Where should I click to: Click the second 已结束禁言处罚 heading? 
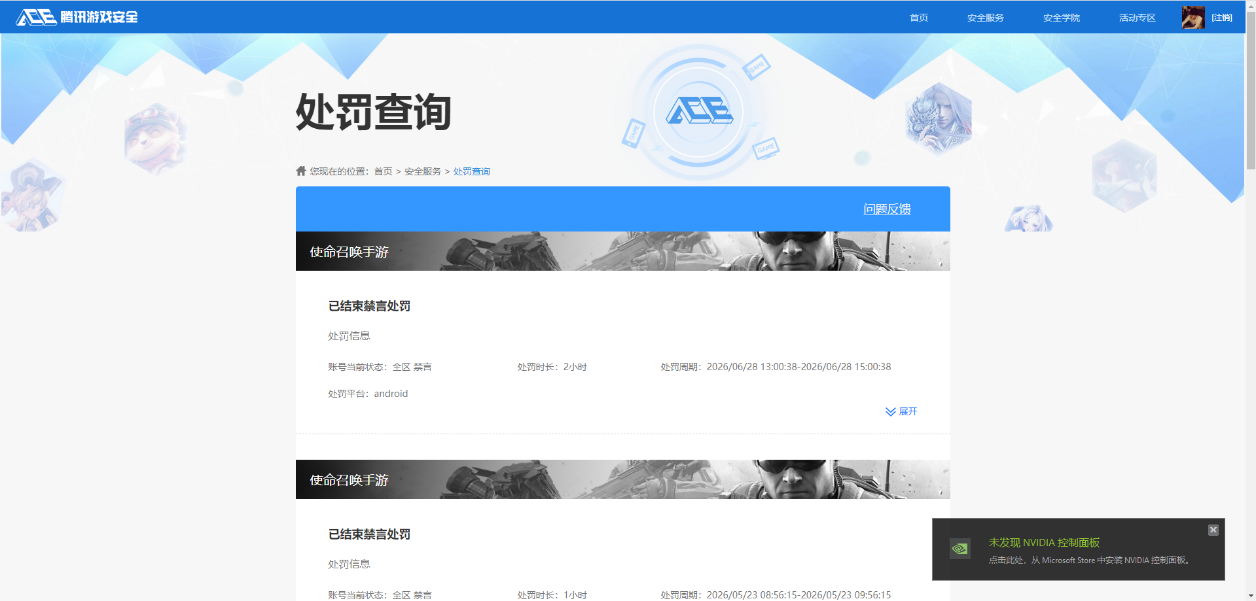click(x=369, y=534)
